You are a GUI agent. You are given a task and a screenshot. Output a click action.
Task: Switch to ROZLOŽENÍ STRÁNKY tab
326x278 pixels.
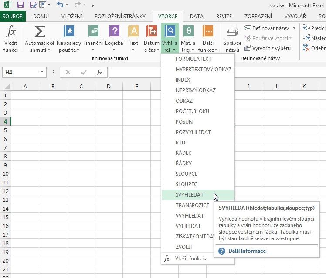tap(120, 16)
